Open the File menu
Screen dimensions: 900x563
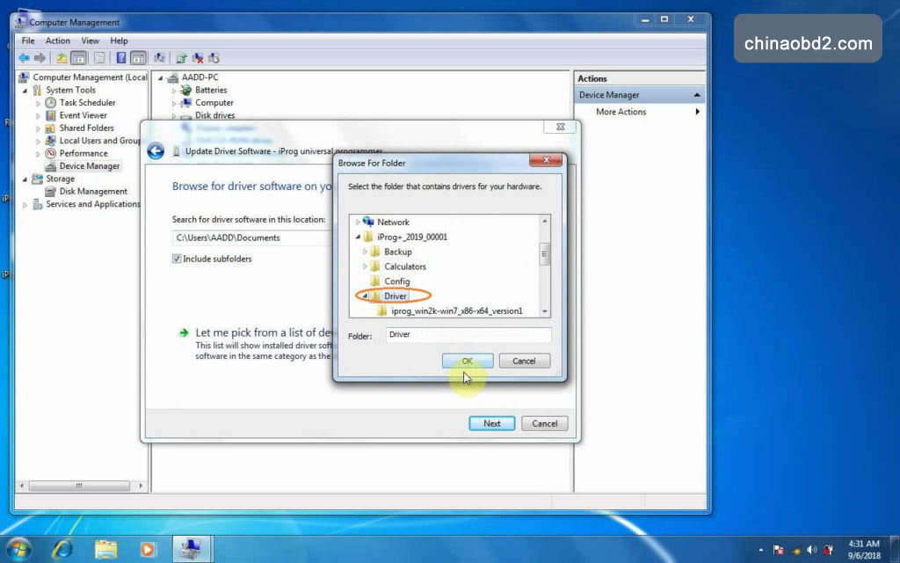point(28,40)
